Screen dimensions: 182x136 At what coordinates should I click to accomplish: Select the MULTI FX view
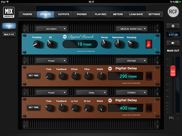9,35
